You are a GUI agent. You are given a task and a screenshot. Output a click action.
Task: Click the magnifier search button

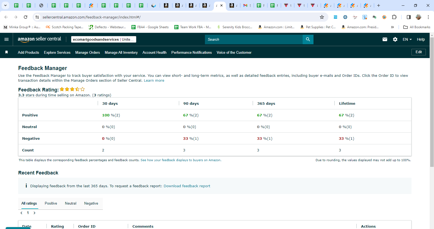[308, 39]
